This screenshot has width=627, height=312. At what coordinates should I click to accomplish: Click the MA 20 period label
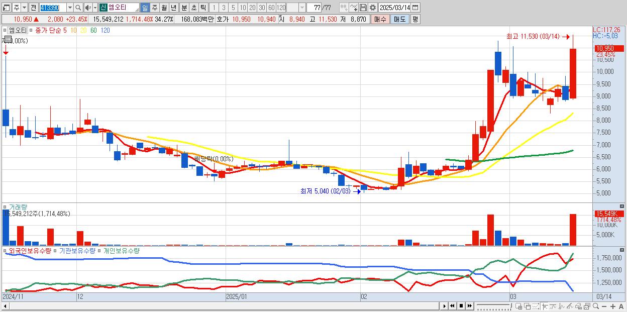pyautogui.click(x=83, y=30)
